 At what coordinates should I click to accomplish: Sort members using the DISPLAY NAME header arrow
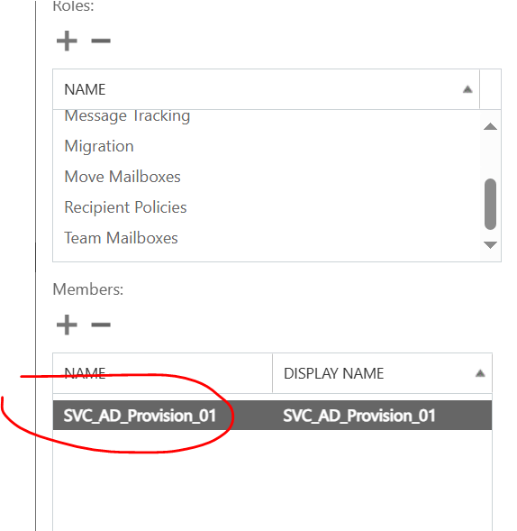pos(480,373)
